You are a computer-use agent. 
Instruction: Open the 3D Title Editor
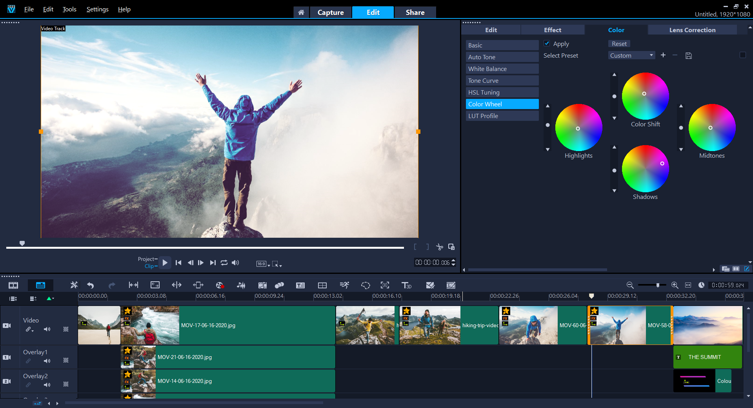click(x=407, y=285)
